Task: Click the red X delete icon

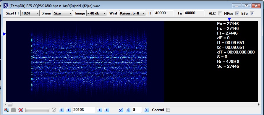Action: [21, 110]
